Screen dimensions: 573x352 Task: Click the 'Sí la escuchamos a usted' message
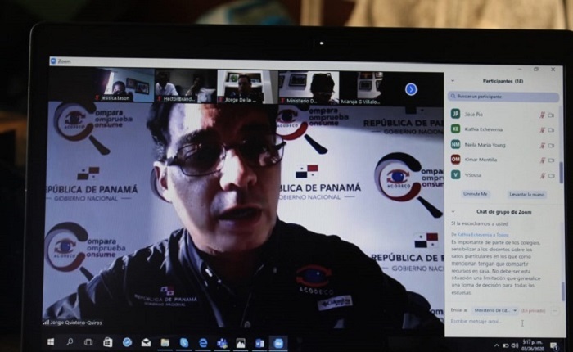point(480,223)
